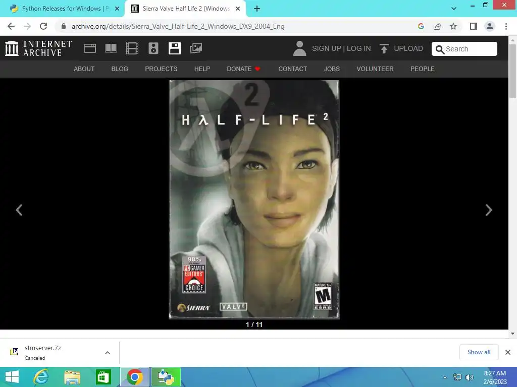Open the Software floppy disk icon
The image size is (517, 387).
coord(174,48)
